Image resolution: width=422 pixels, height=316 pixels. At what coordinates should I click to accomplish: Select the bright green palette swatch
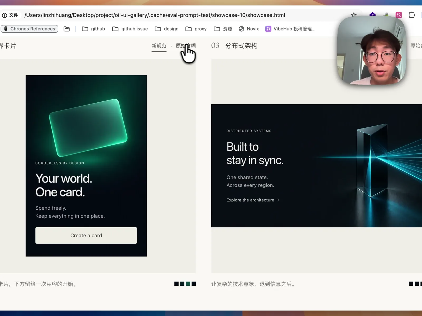[188, 284]
